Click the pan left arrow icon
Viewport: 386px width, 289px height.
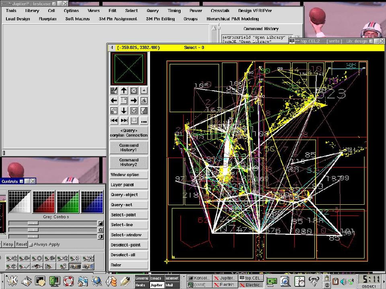coord(114,101)
